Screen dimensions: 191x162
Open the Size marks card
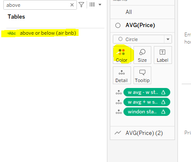tap(142, 55)
